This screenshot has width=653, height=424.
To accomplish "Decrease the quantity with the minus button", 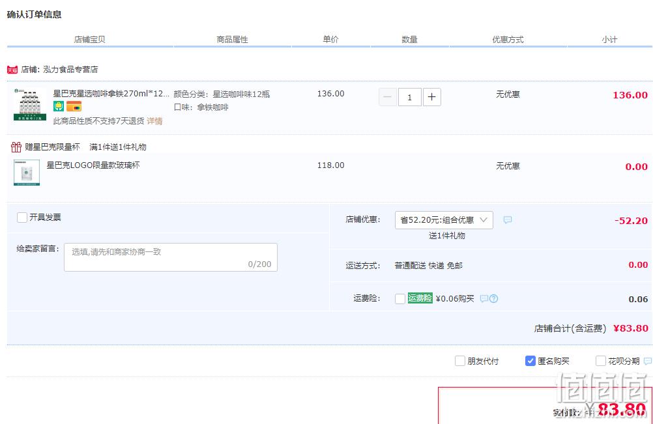I will click(x=387, y=97).
